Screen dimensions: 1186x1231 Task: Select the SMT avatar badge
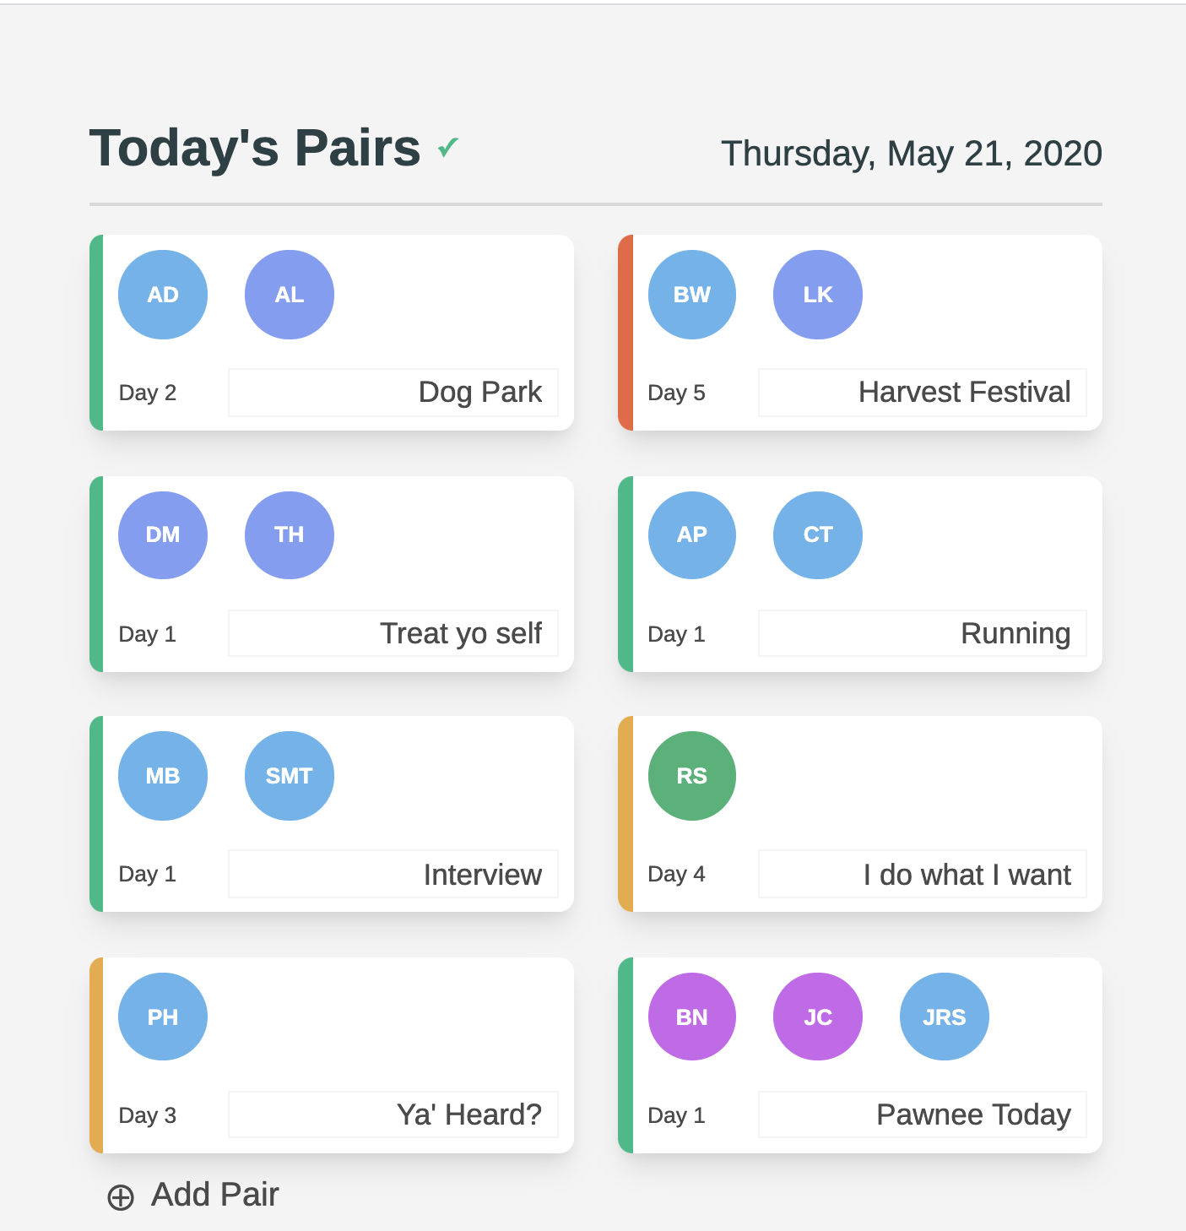pos(290,776)
